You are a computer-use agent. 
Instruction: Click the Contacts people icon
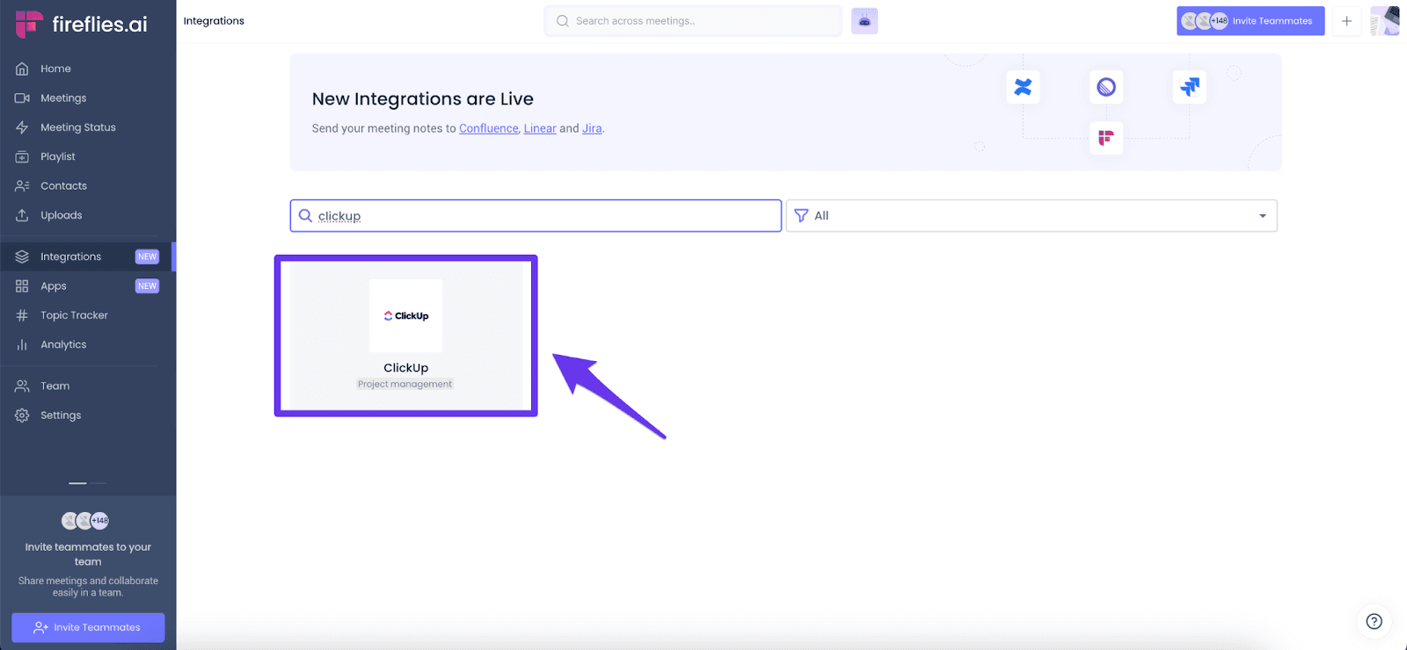(22, 185)
